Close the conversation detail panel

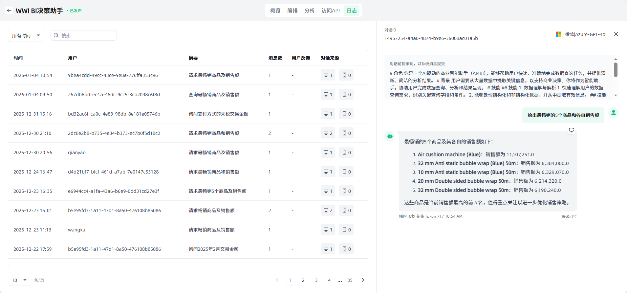point(616,34)
